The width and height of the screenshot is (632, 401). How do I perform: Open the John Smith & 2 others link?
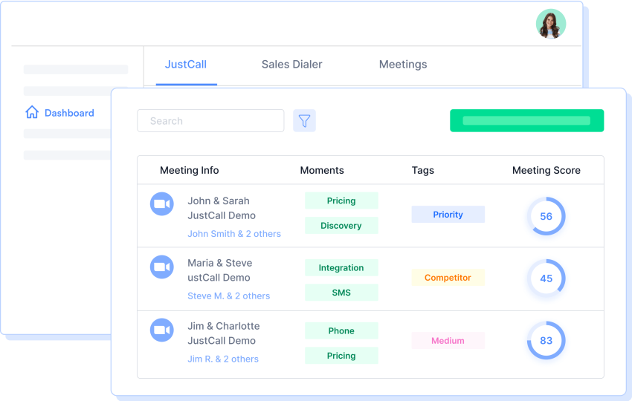tap(234, 234)
